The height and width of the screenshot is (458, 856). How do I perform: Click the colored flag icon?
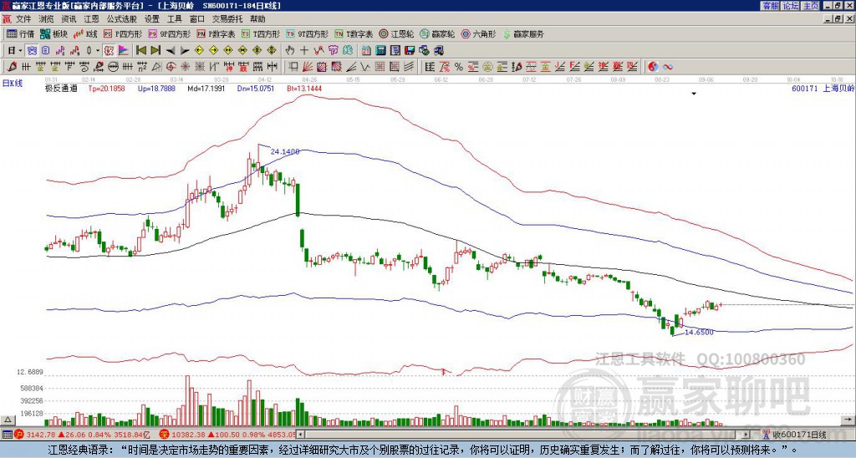pyautogui.click(x=124, y=50)
